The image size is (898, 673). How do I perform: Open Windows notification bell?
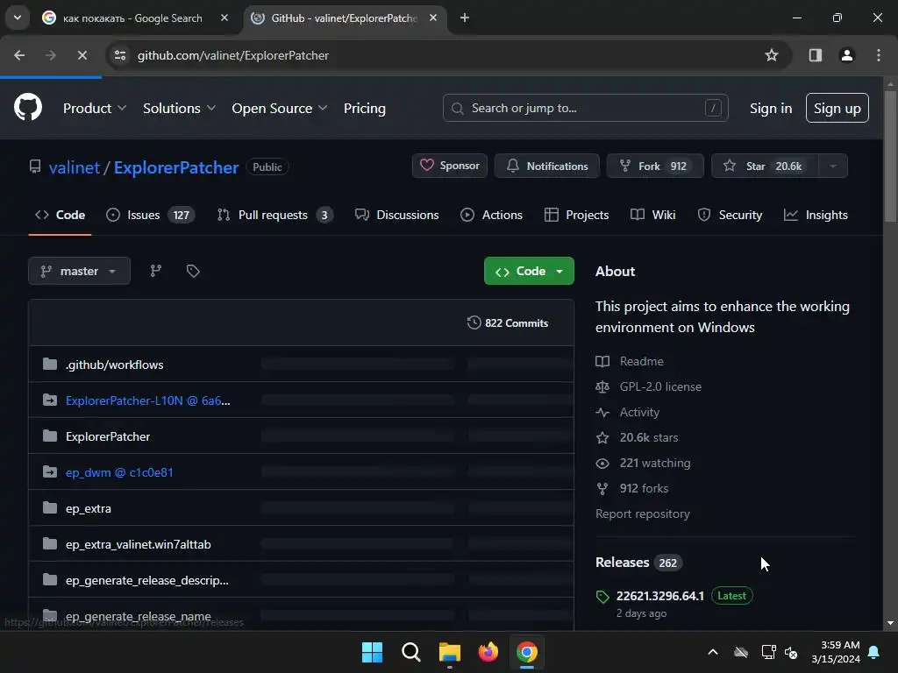[874, 652]
